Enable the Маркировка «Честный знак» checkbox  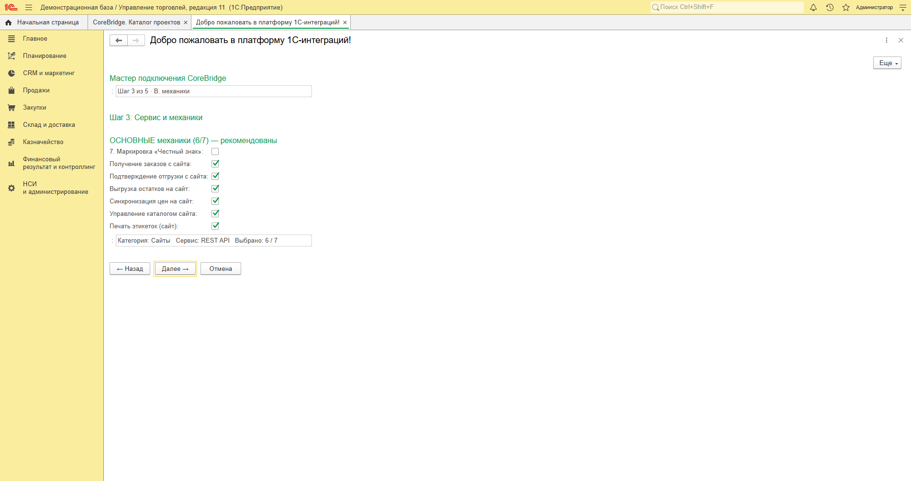[x=215, y=152]
